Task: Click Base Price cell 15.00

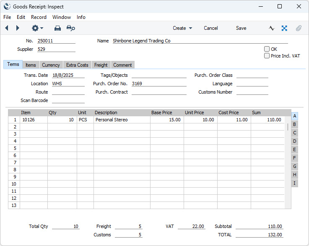Action: pyautogui.click(x=167, y=120)
